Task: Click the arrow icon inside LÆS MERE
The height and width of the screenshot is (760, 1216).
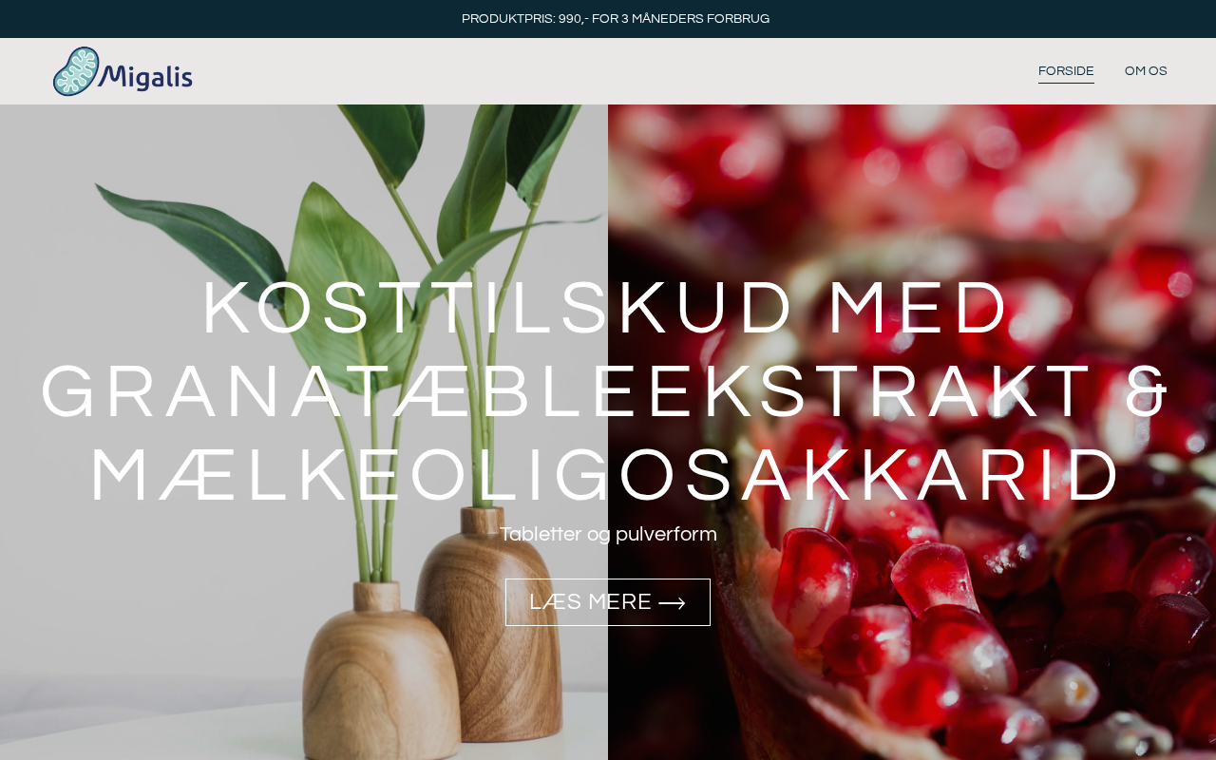Action: coord(672,603)
